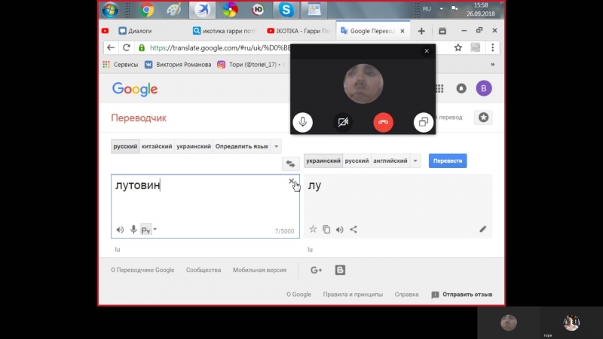End the call with red hang-up button

[x=384, y=122]
